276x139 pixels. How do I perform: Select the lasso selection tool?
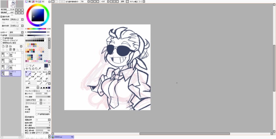[30, 66]
